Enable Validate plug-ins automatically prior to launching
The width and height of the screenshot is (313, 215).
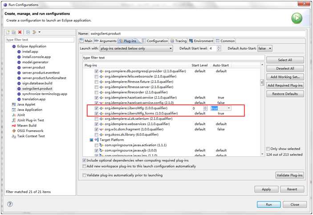coord(84,175)
